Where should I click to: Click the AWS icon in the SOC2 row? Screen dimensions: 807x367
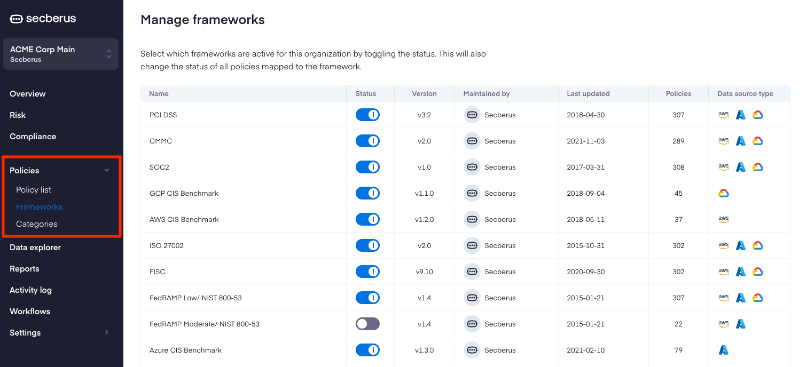click(x=724, y=167)
